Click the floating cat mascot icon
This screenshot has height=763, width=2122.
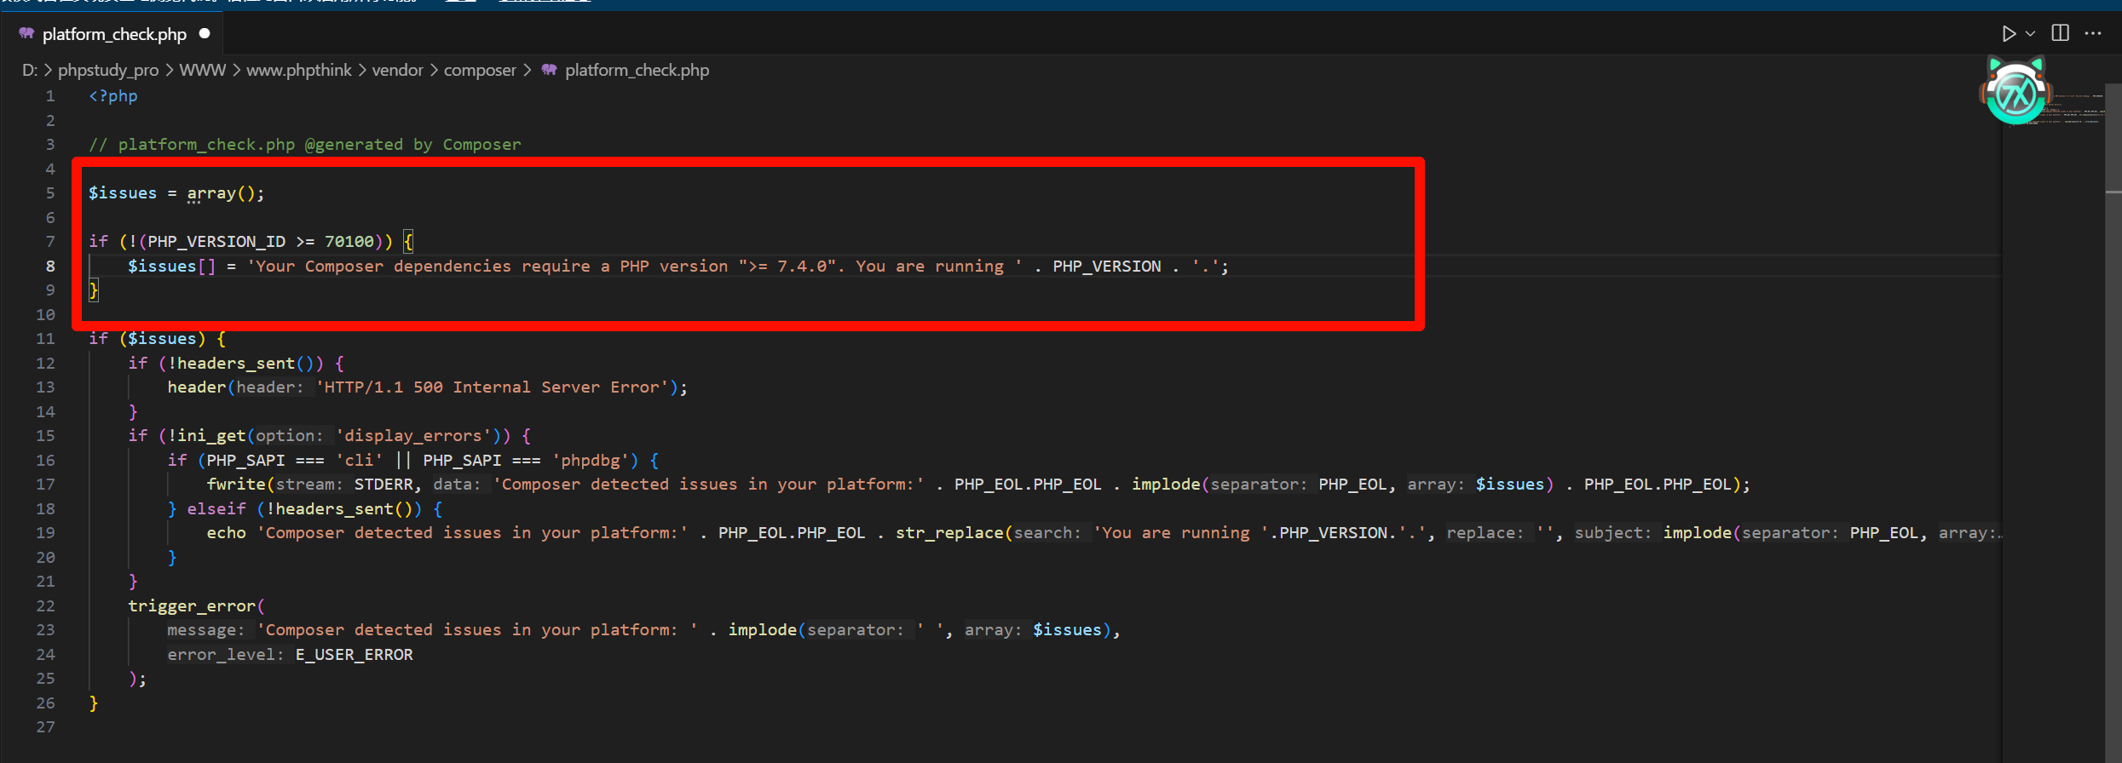(x=2015, y=92)
